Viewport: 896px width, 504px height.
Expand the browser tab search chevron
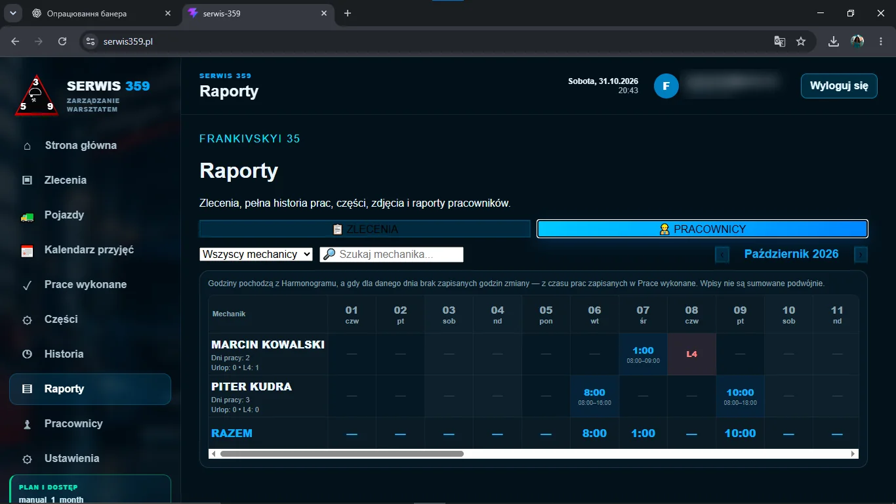[x=12, y=13]
